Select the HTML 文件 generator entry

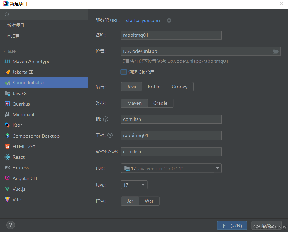tap(44, 146)
